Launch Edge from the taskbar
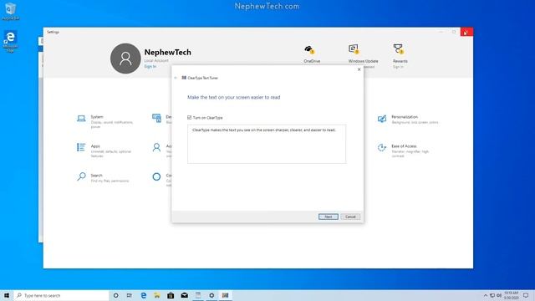This screenshot has height=301, width=535. pos(143,295)
